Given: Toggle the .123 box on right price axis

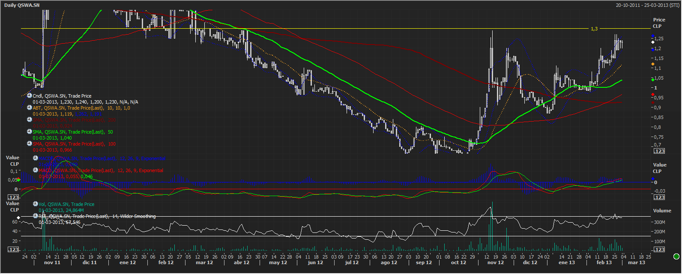Looking at the screenshot, I should click(659, 151).
